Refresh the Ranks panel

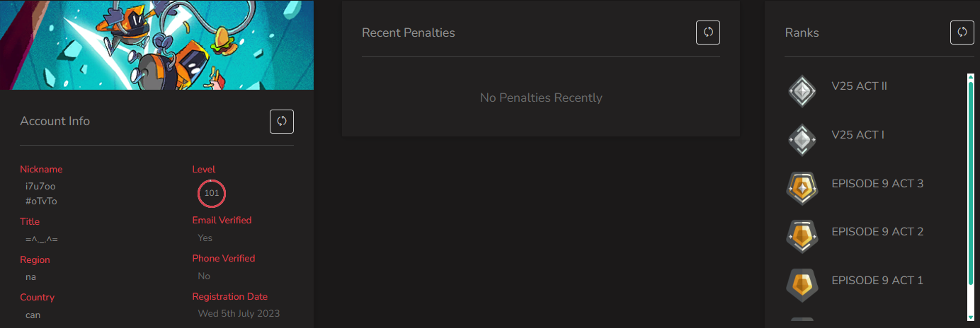[x=962, y=33]
